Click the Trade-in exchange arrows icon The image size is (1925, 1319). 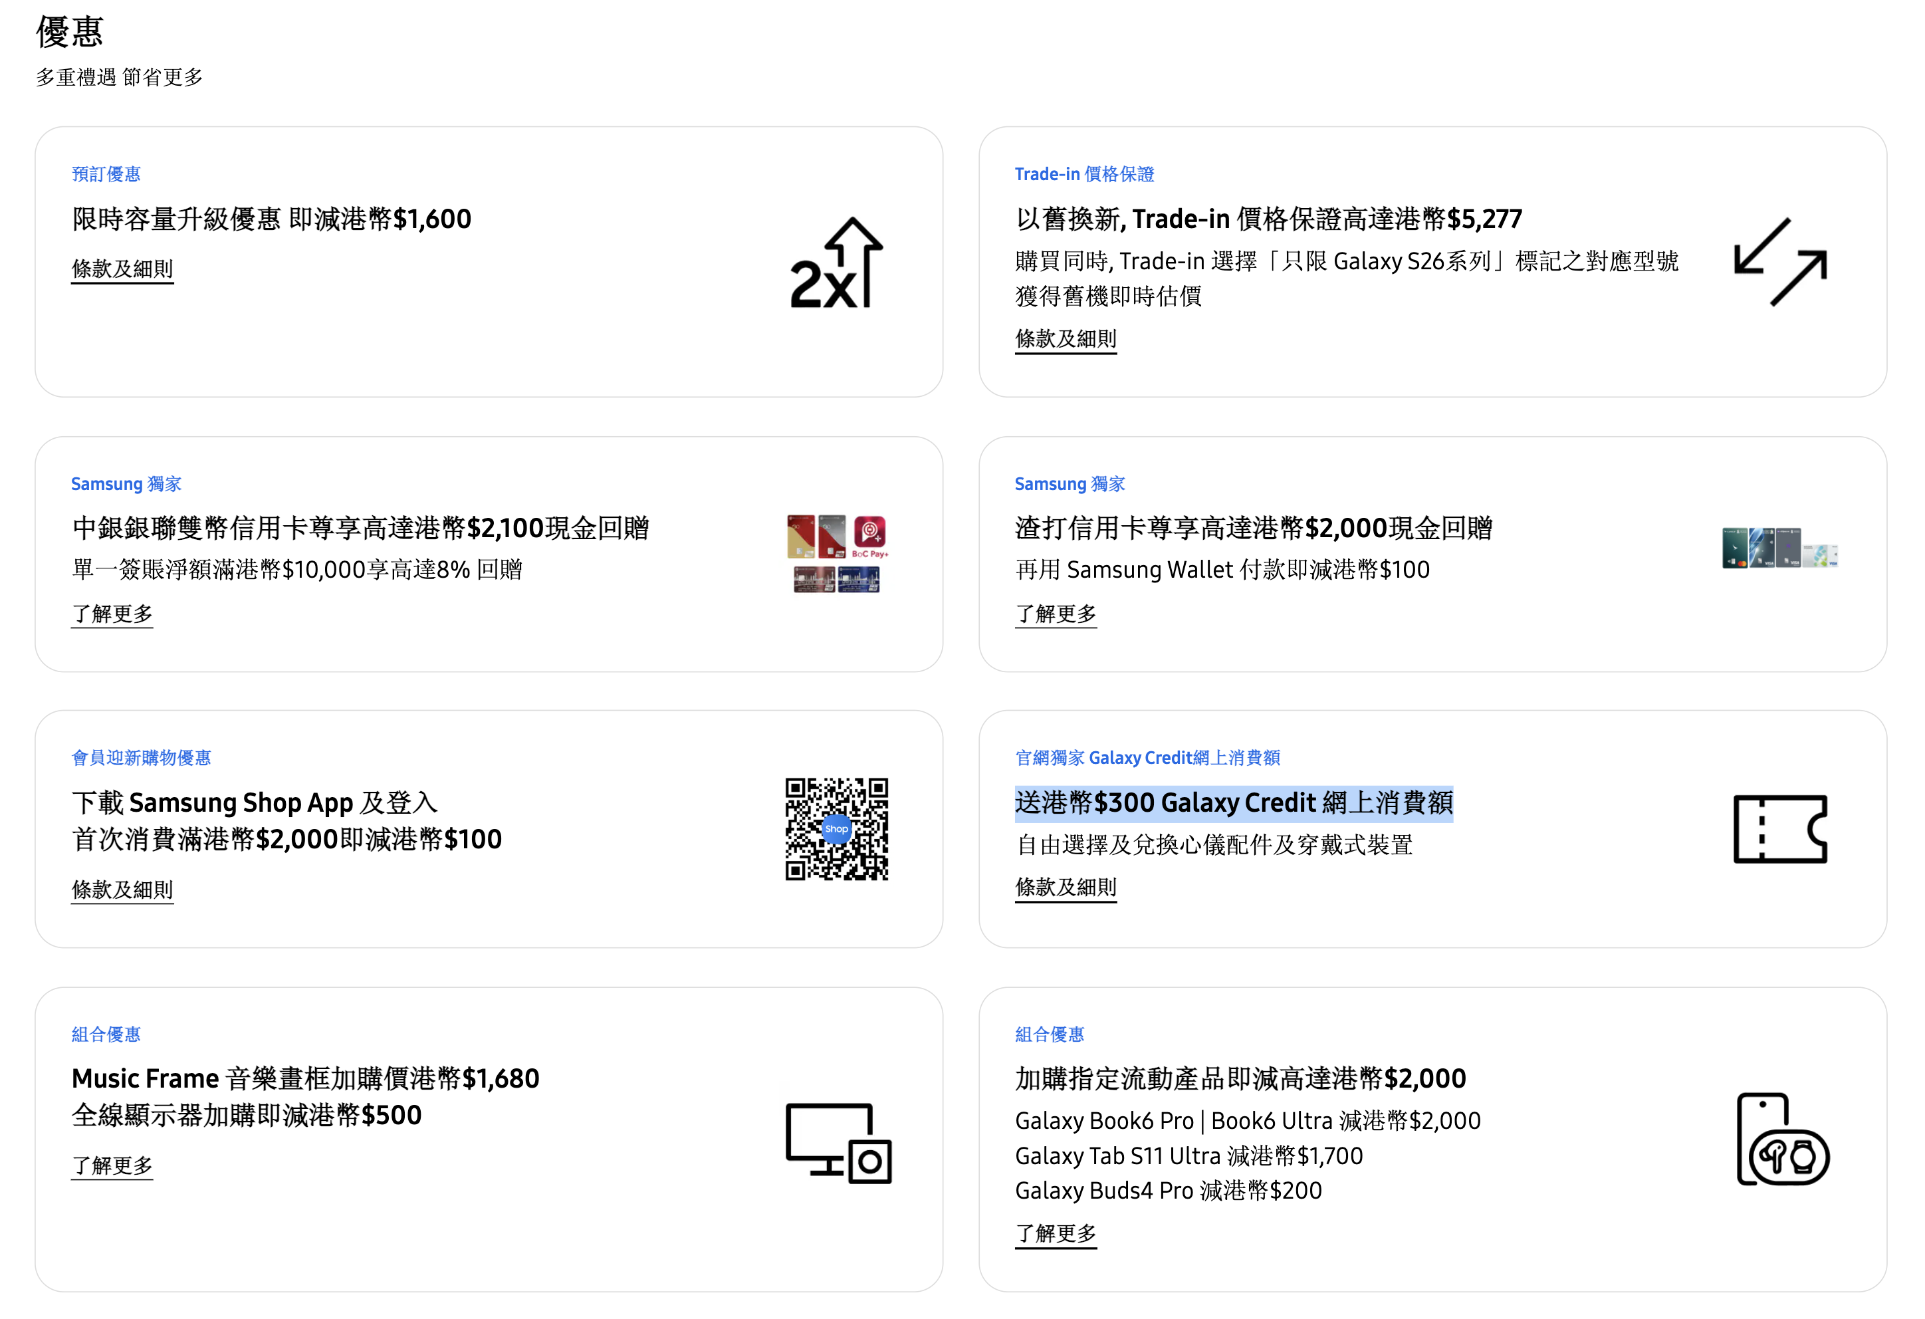[x=1779, y=262]
